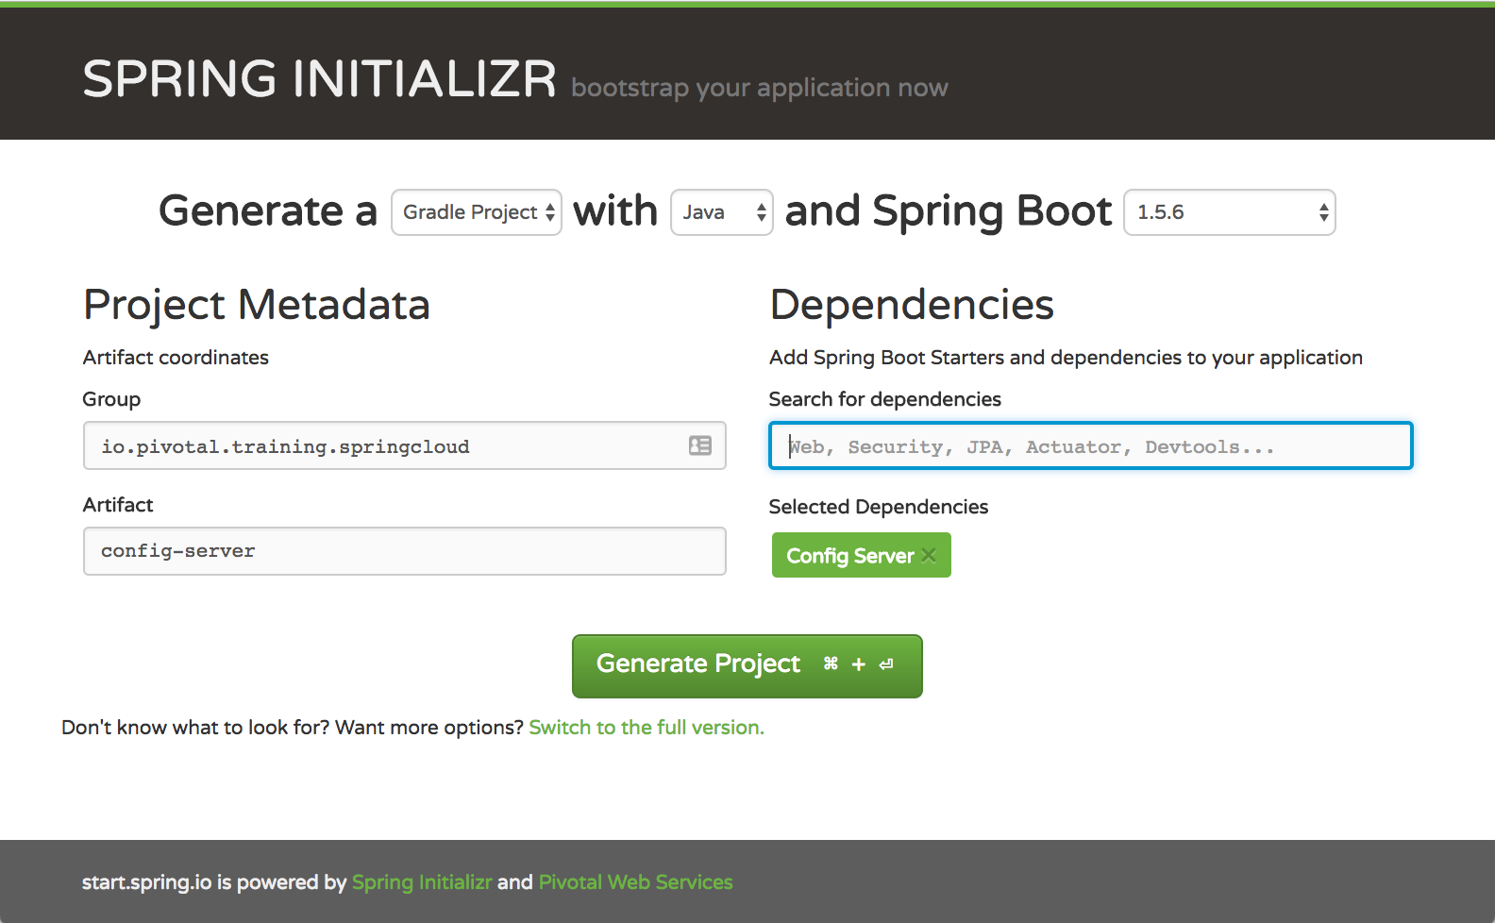Click the Project Metadata heading
Image resolution: width=1495 pixels, height=923 pixels.
click(x=257, y=305)
